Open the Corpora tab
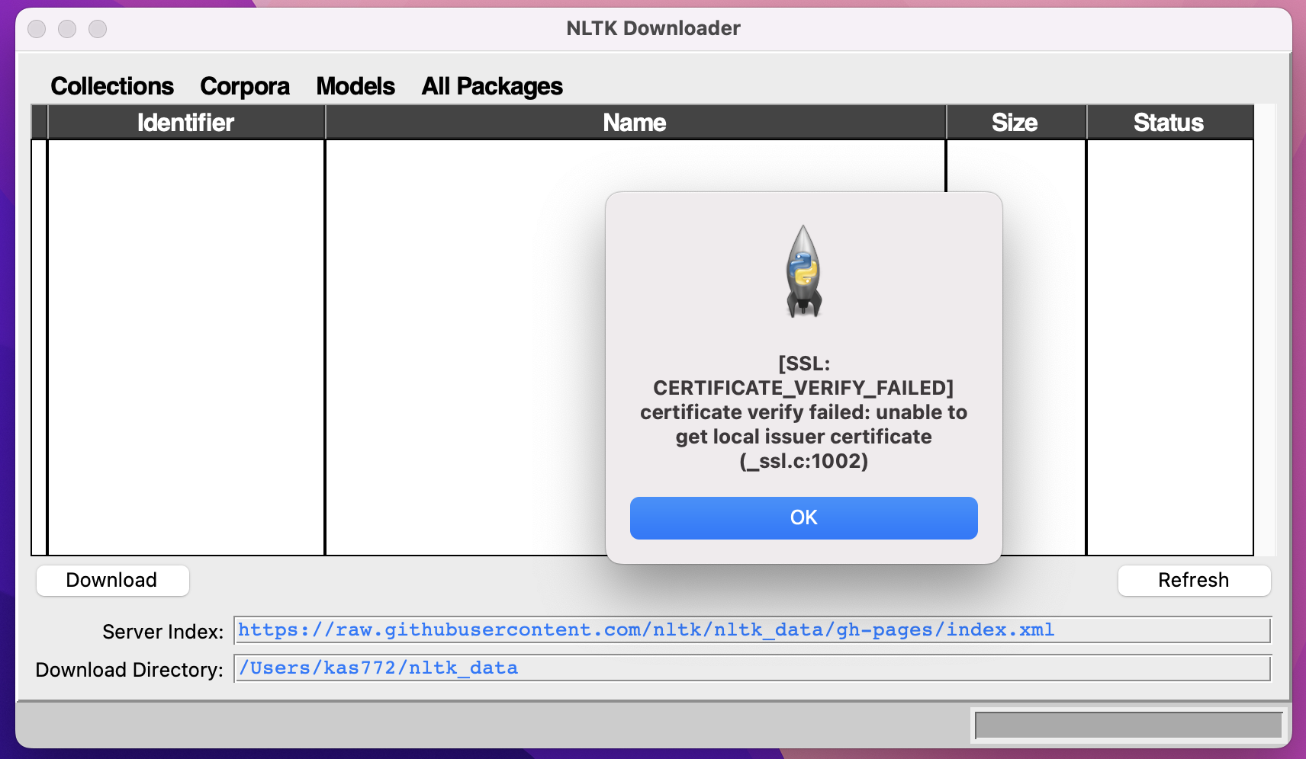The height and width of the screenshot is (759, 1306). click(x=244, y=86)
